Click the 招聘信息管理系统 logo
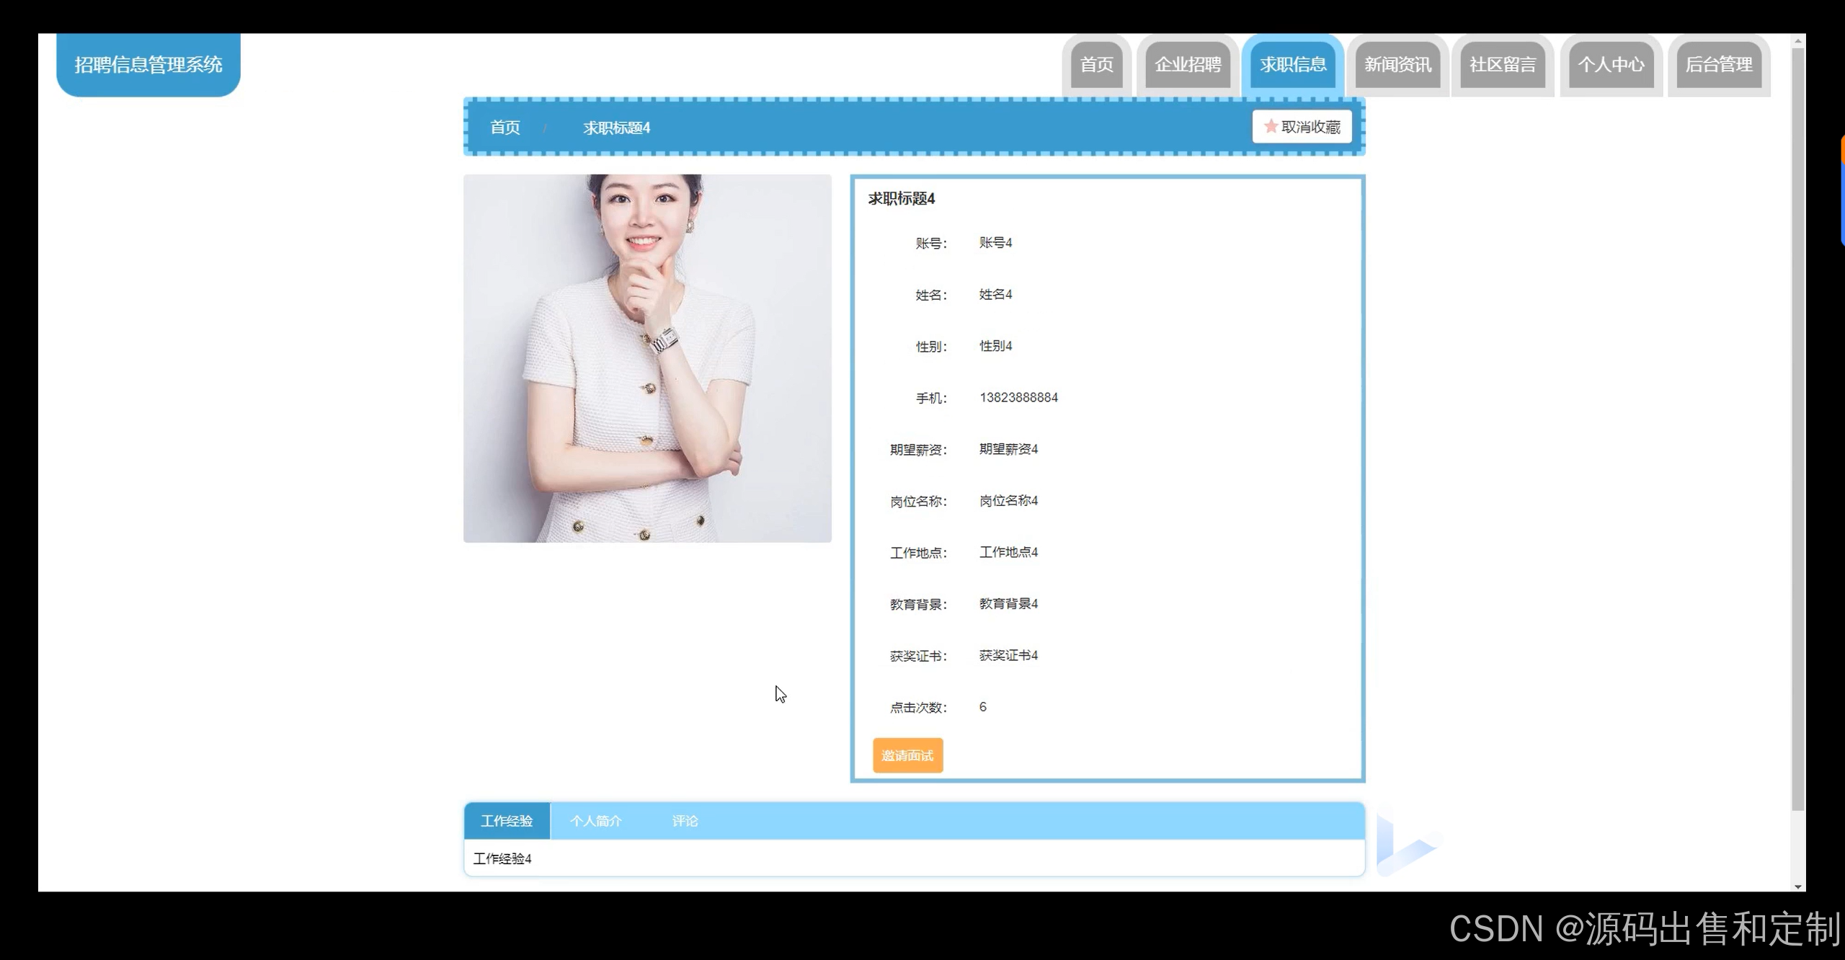The image size is (1845, 960). tap(148, 65)
